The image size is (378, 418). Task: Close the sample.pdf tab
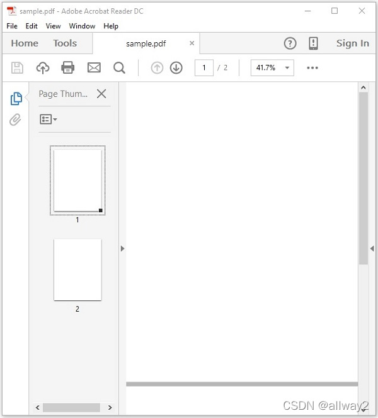click(x=192, y=43)
